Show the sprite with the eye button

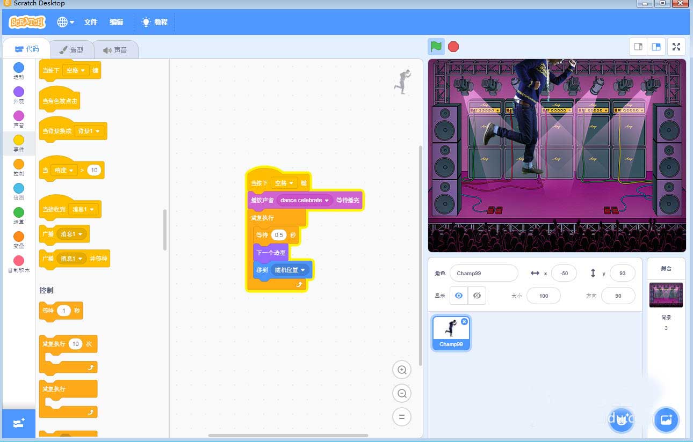click(x=459, y=296)
